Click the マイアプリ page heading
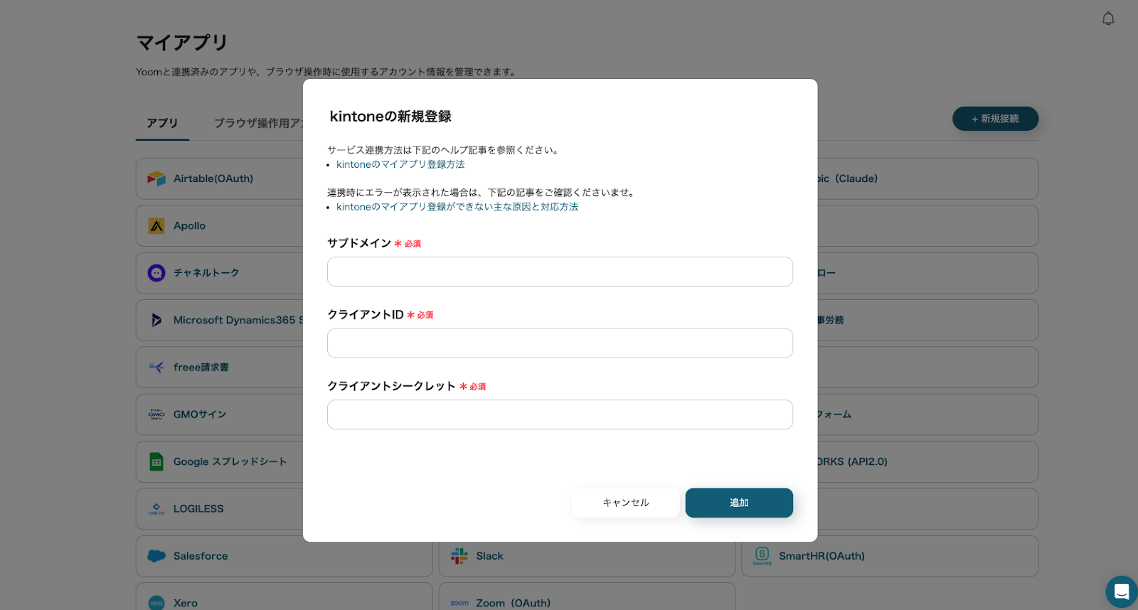This screenshot has width=1138, height=610. [x=182, y=43]
